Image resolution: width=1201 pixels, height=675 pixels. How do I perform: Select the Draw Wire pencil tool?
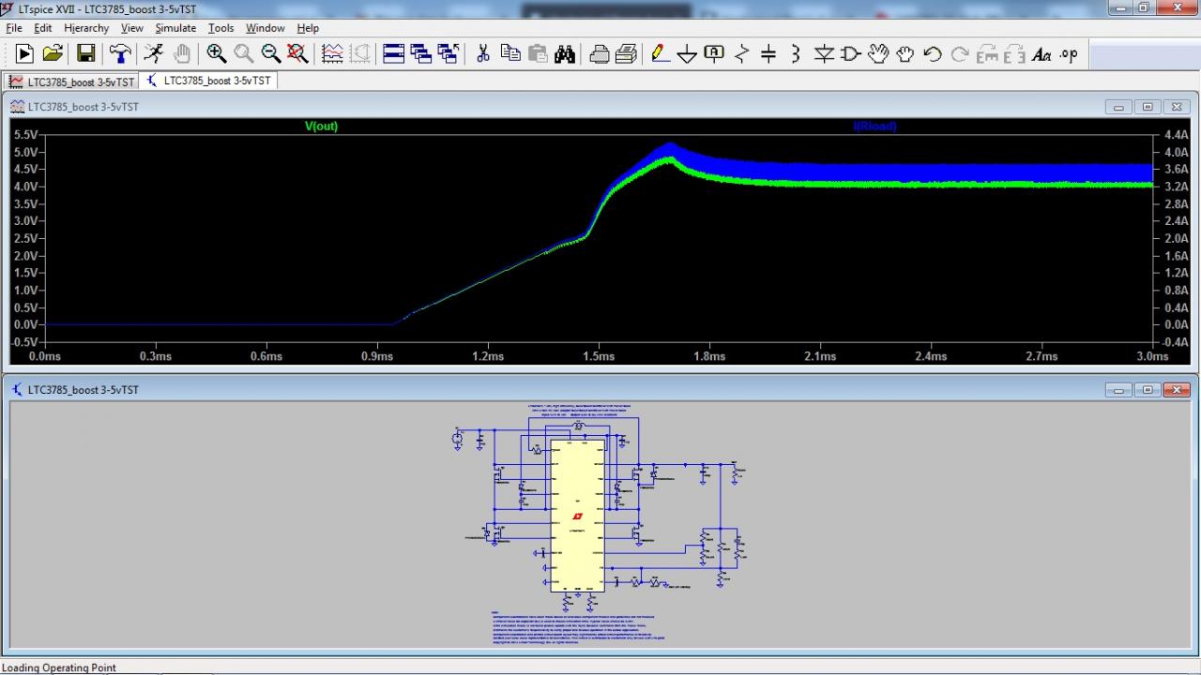tap(660, 54)
